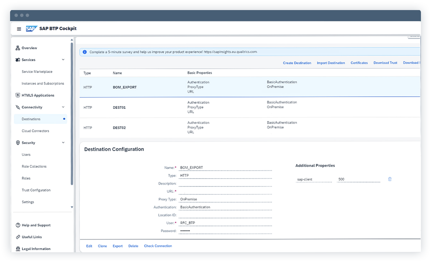Viewport: 431px width, 262px height.
Task: Click the Help and Support icon
Action: click(x=17, y=225)
